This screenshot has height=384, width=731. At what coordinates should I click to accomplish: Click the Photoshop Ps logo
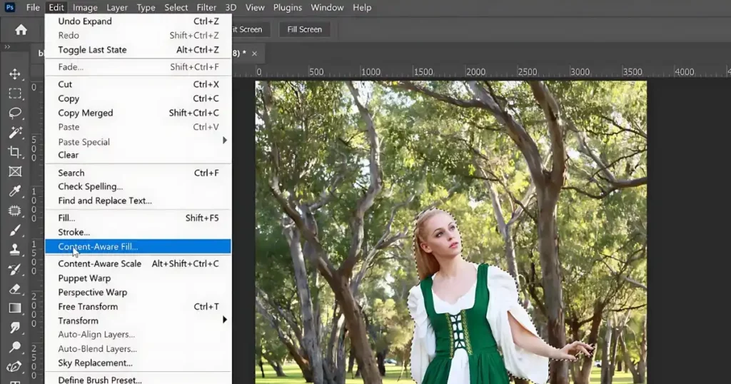pyautogui.click(x=10, y=7)
